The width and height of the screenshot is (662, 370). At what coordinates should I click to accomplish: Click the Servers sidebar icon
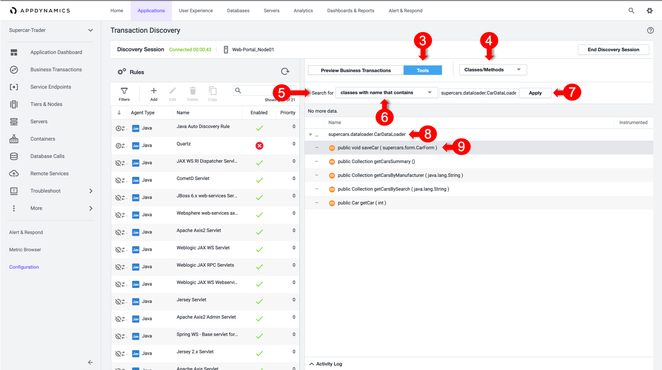coord(14,122)
